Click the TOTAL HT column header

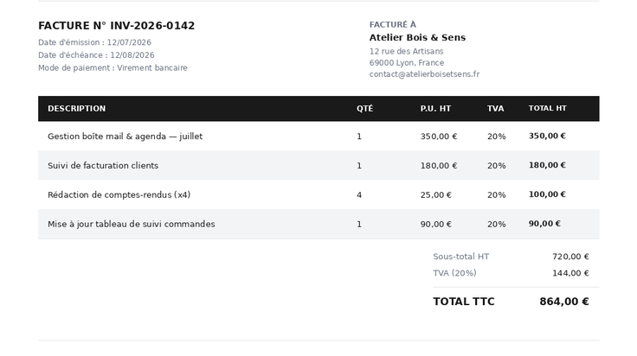(x=547, y=108)
